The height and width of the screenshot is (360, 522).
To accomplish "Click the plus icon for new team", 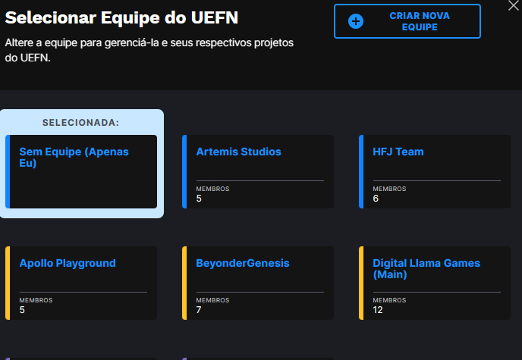I will tap(356, 21).
